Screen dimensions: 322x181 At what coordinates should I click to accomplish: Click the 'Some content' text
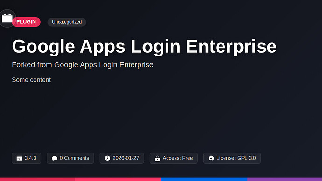click(x=31, y=80)
